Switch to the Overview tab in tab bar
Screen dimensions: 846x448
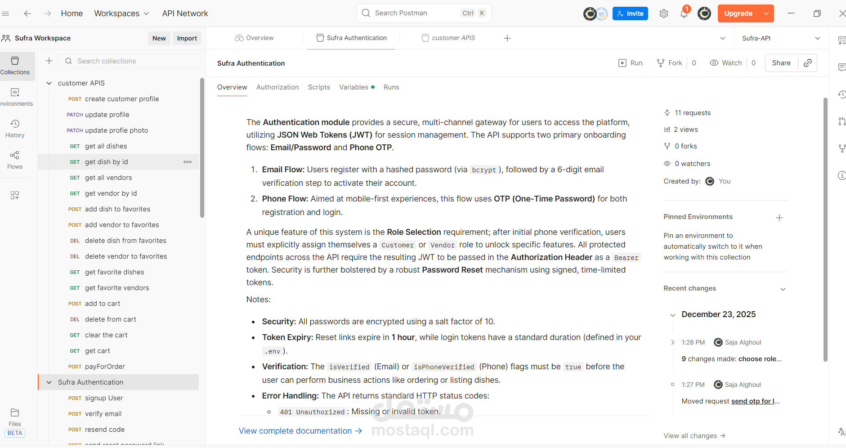255,38
